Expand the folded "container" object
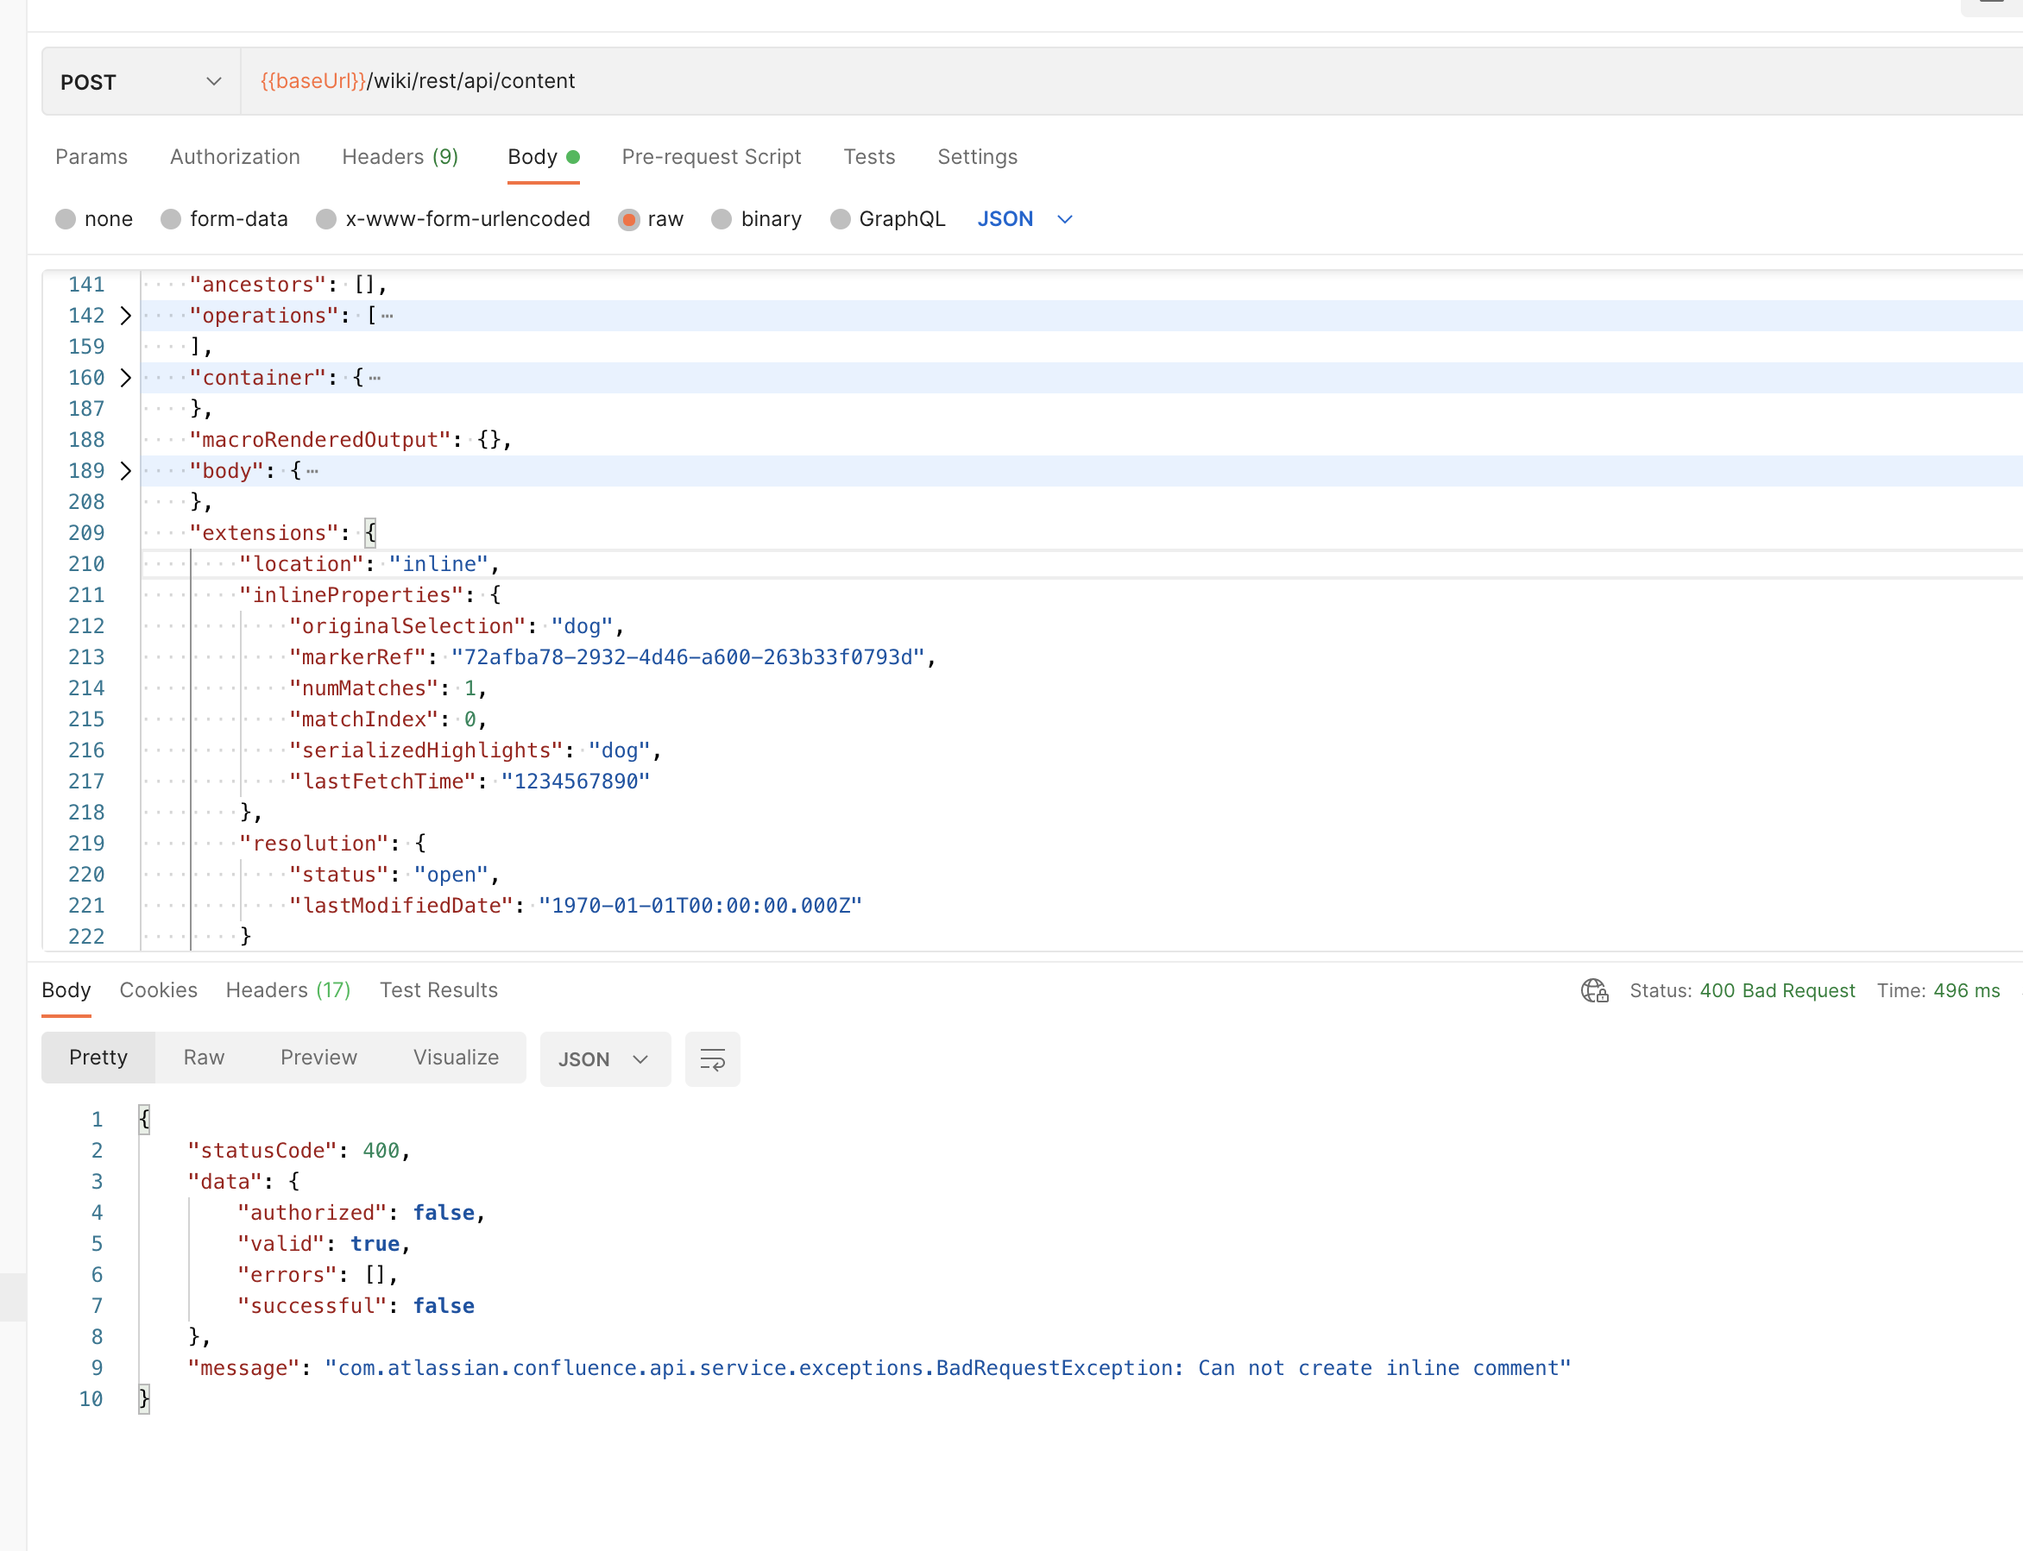This screenshot has height=1551, width=2023. 126,378
